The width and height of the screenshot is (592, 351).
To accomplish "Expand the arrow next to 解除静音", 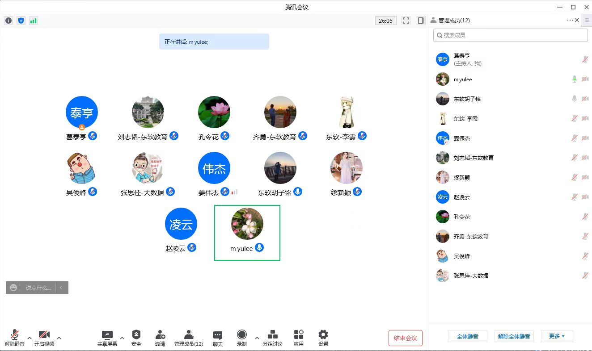I will (x=30, y=338).
